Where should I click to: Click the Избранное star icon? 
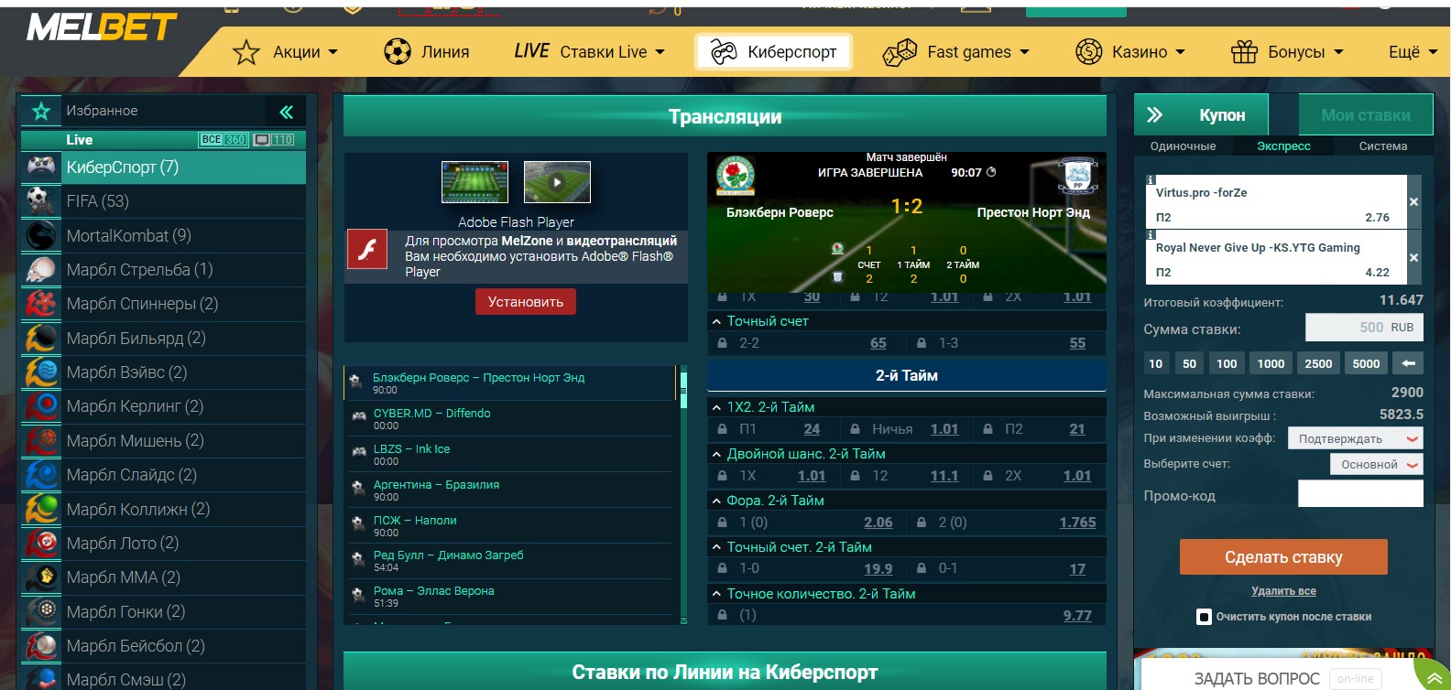(x=41, y=111)
